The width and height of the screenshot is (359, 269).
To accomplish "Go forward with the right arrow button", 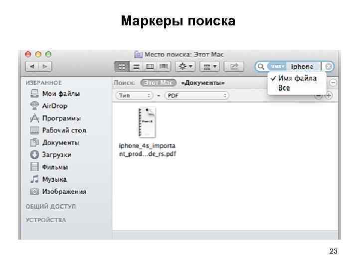I will [45, 67].
